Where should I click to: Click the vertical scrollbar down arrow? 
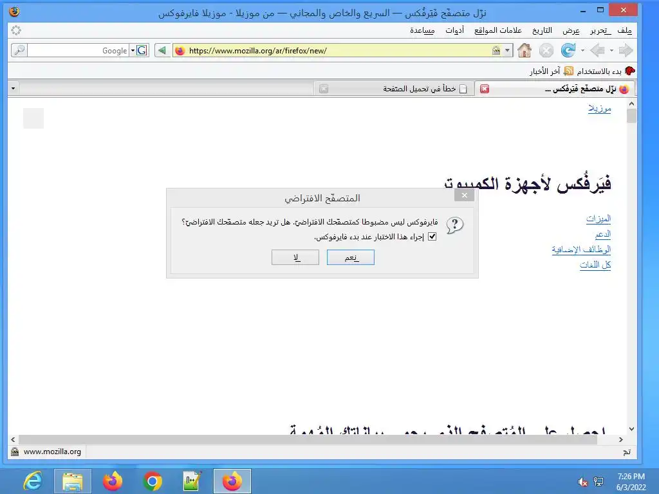click(x=631, y=429)
